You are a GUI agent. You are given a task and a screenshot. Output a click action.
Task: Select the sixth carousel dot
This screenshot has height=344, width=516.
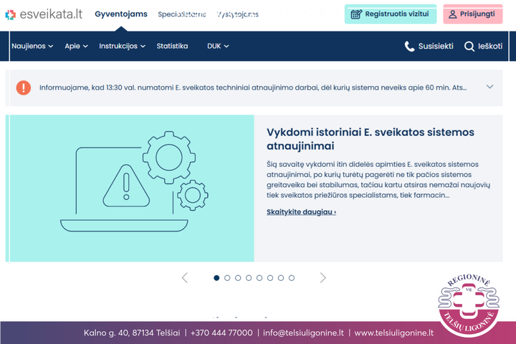tap(270, 278)
